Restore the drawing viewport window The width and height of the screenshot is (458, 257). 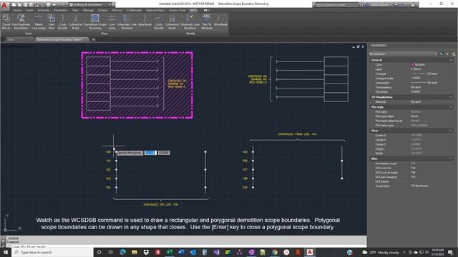(x=358, y=46)
